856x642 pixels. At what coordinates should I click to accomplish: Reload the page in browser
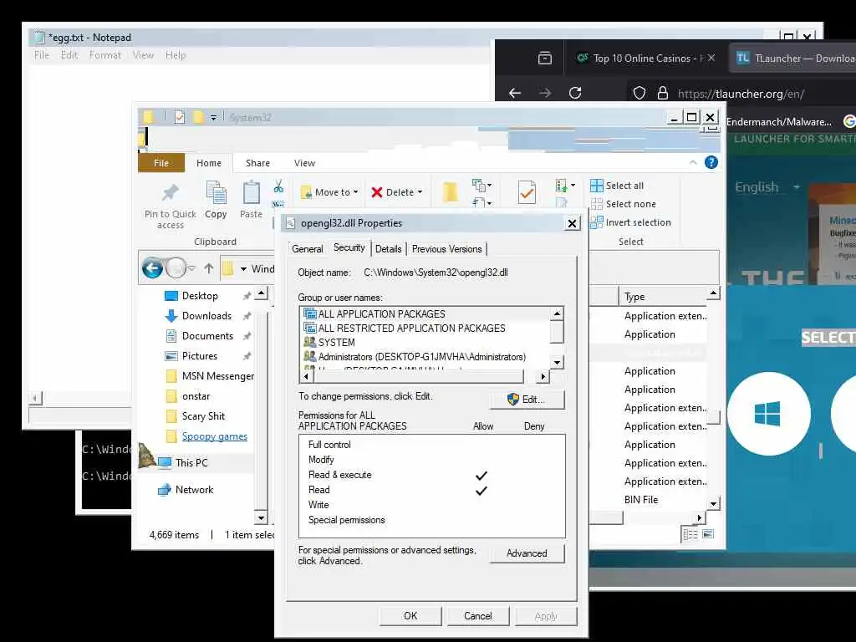(575, 94)
